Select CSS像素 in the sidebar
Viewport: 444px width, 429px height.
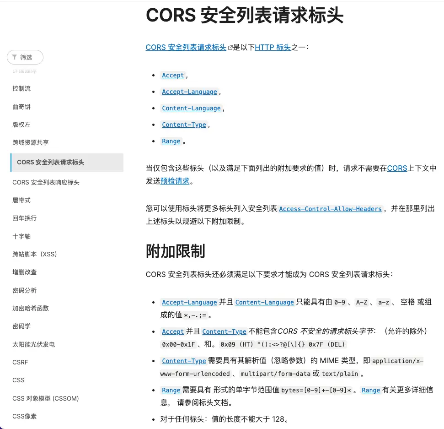(25, 416)
